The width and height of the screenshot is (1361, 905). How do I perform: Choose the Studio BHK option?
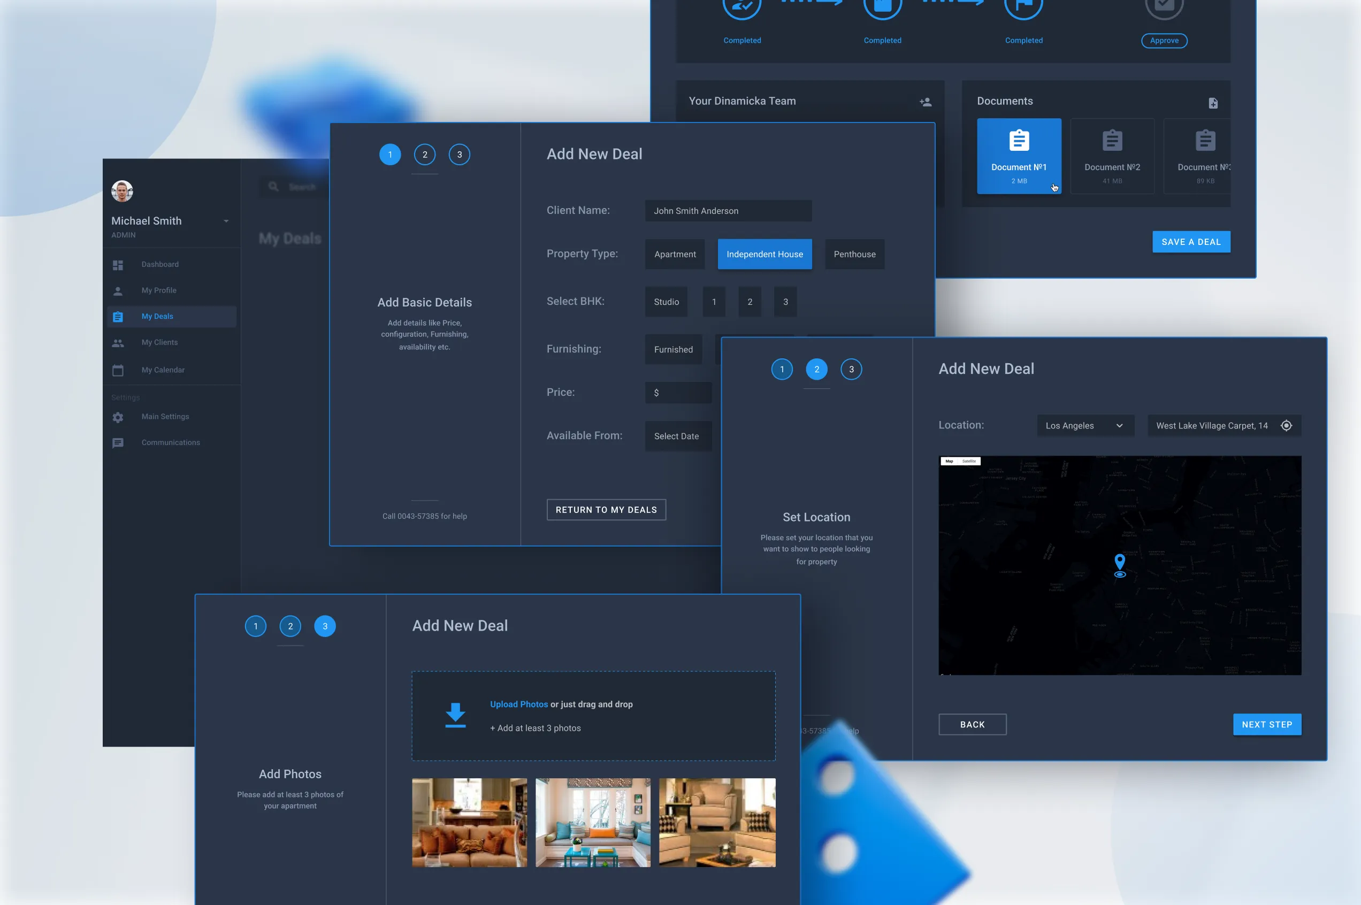click(x=666, y=302)
